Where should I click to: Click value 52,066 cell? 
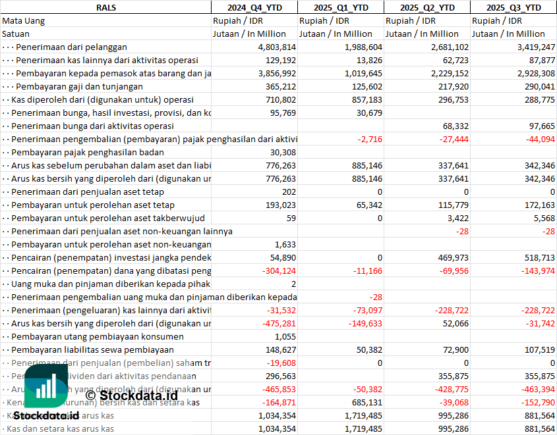(427, 323)
